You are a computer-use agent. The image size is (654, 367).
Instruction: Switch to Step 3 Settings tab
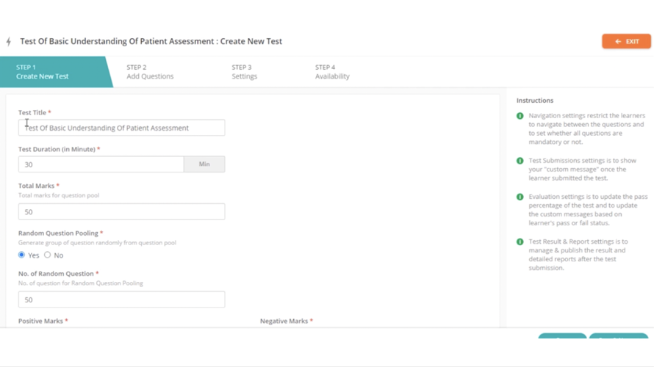(245, 72)
